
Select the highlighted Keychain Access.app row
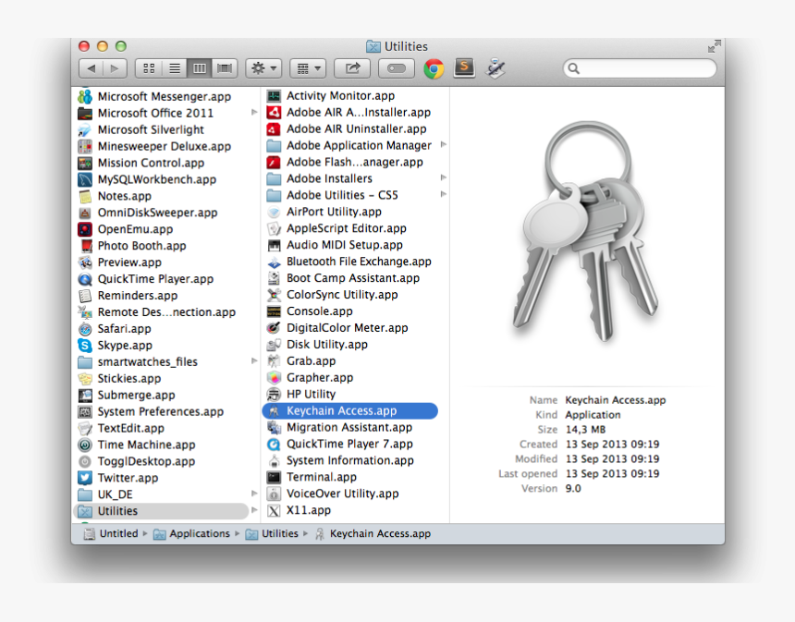[349, 410]
